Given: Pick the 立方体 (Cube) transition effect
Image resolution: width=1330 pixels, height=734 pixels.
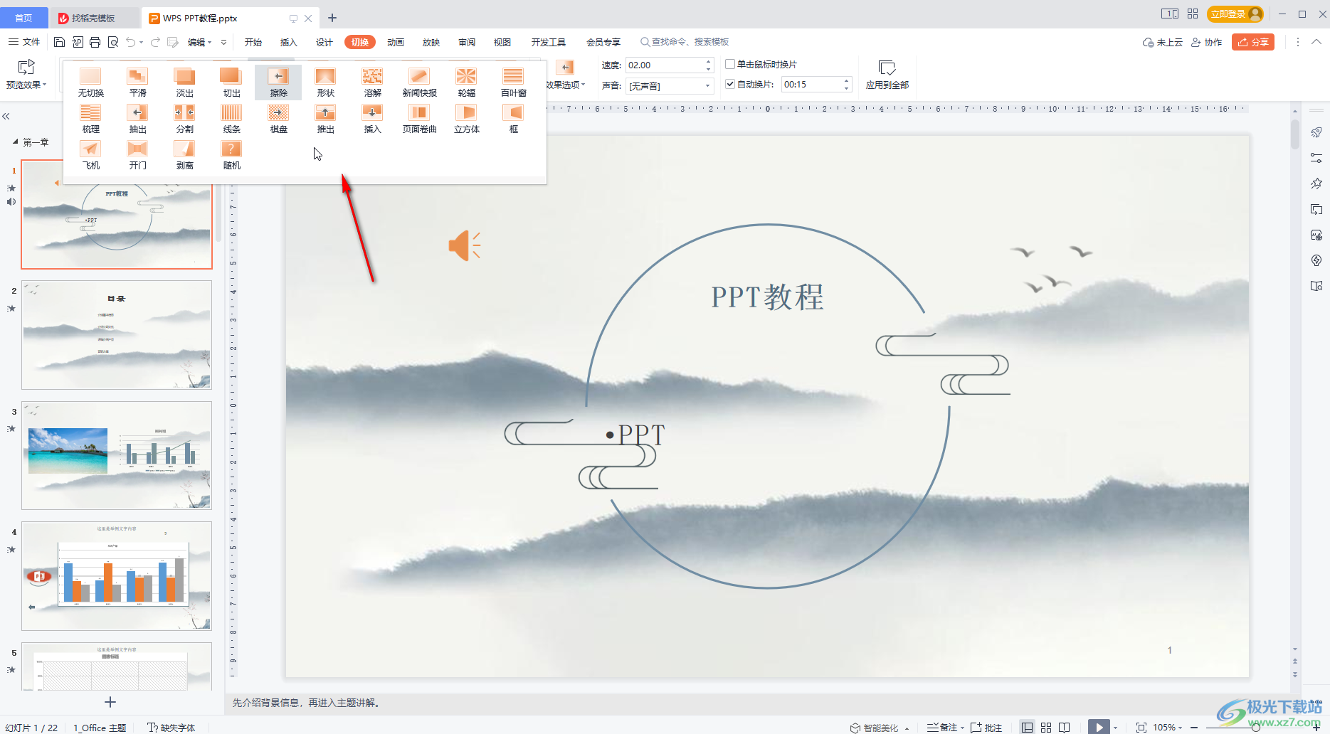Looking at the screenshot, I should point(466,118).
